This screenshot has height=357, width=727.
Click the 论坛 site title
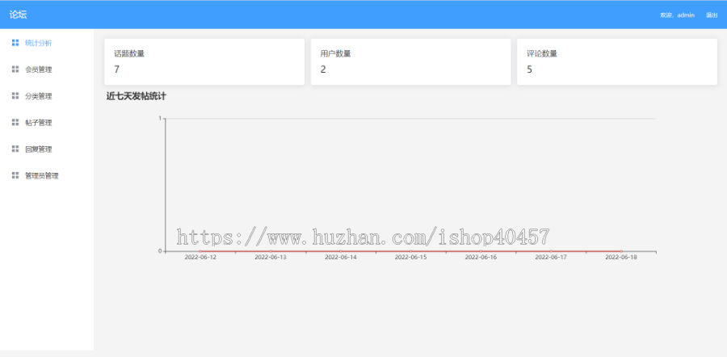pos(18,15)
